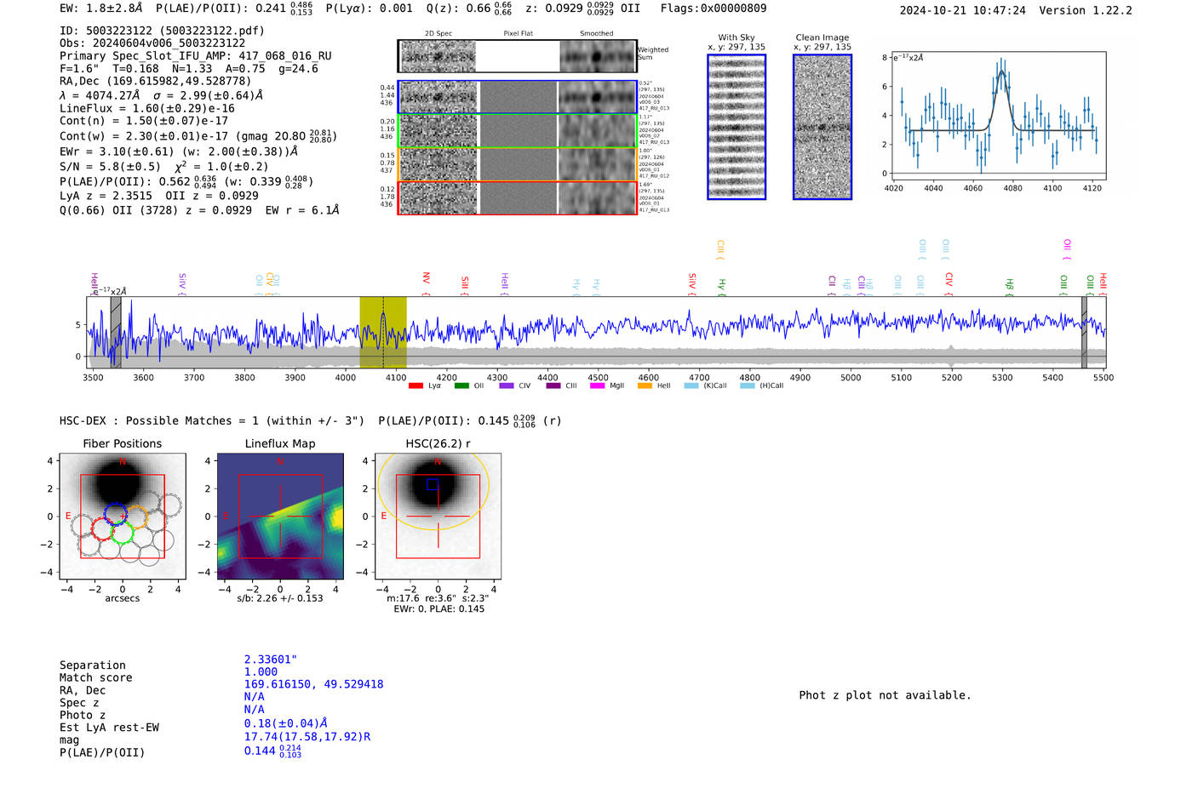
Task: Click the Gaussian fit peak in zoomed spectrum
Action: (x=1002, y=72)
